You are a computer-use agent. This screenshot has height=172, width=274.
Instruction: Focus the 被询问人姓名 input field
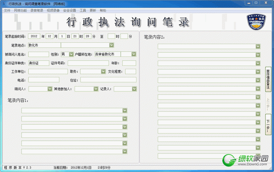click(39, 54)
